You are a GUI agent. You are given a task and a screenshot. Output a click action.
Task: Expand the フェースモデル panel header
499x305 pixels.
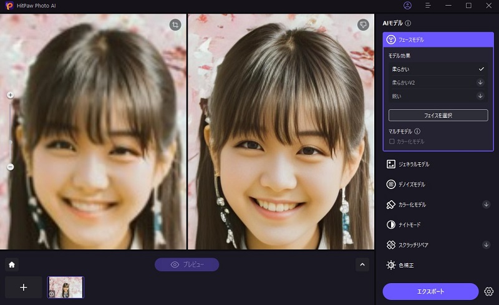(x=438, y=39)
